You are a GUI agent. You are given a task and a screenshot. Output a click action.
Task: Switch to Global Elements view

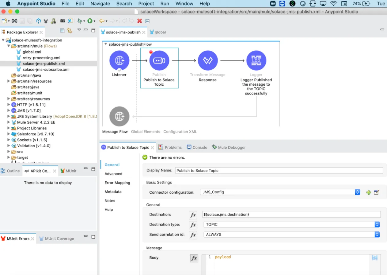(x=146, y=132)
